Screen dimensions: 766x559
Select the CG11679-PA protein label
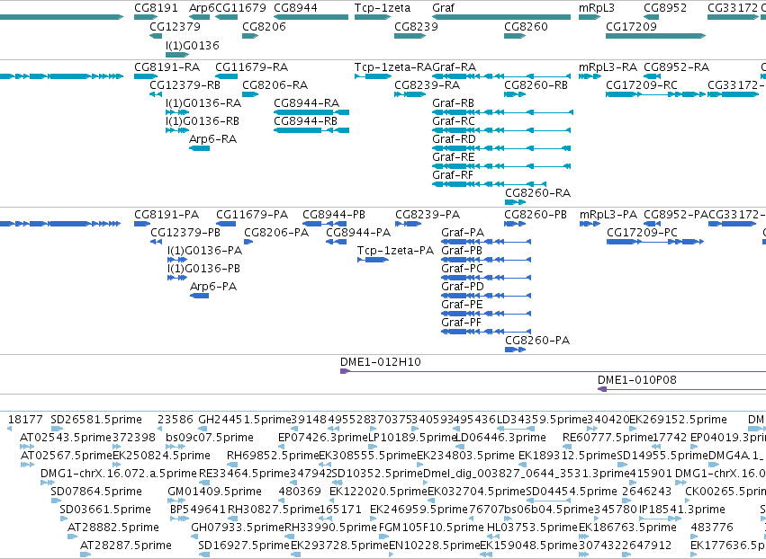[252, 215]
